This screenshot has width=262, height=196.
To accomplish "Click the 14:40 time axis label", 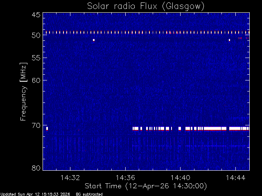I will click(180, 178).
